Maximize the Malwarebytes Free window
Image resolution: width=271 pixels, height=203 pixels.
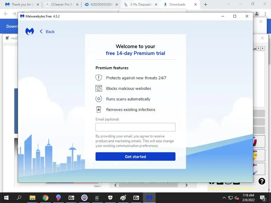point(235,16)
